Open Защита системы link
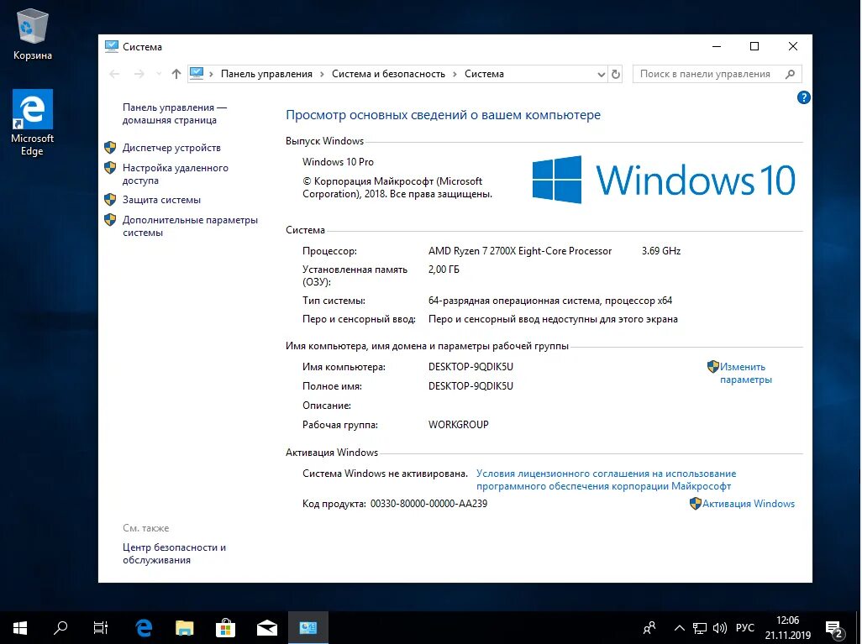The height and width of the screenshot is (644, 862). tap(161, 200)
